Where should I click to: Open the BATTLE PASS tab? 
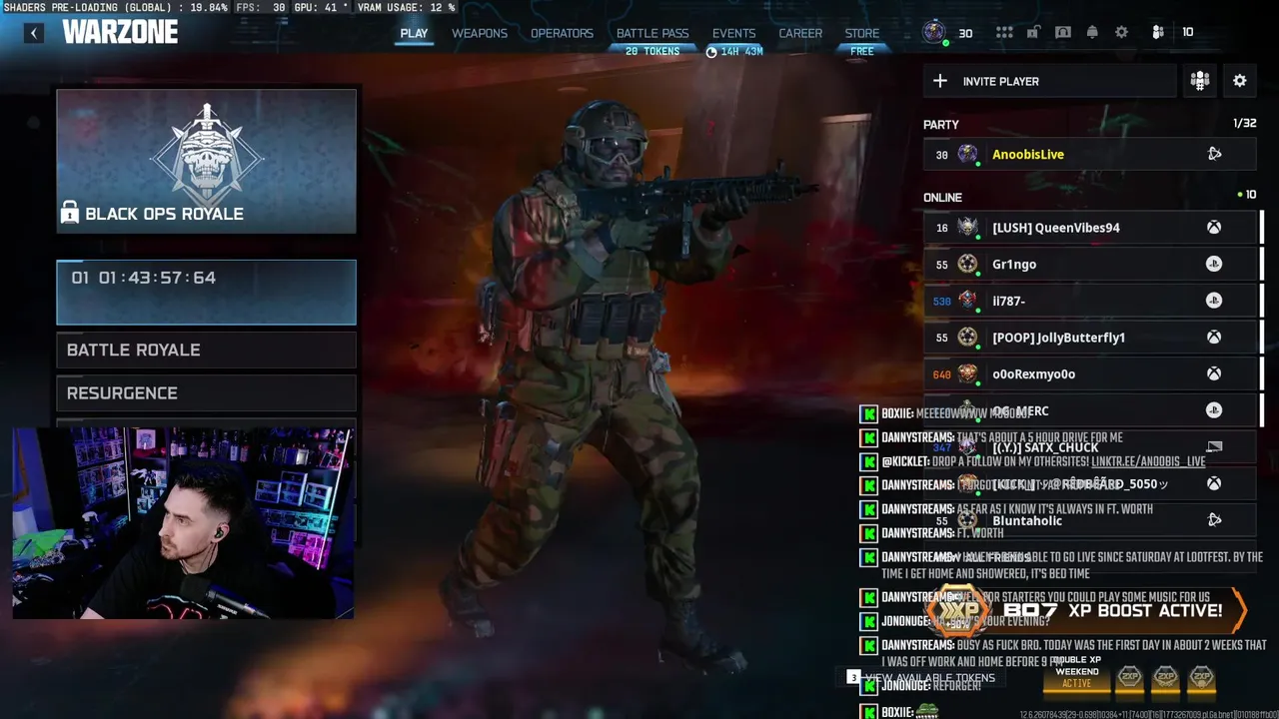point(652,33)
